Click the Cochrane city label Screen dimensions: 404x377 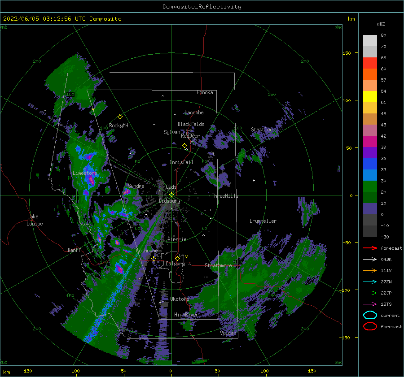click(147, 251)
